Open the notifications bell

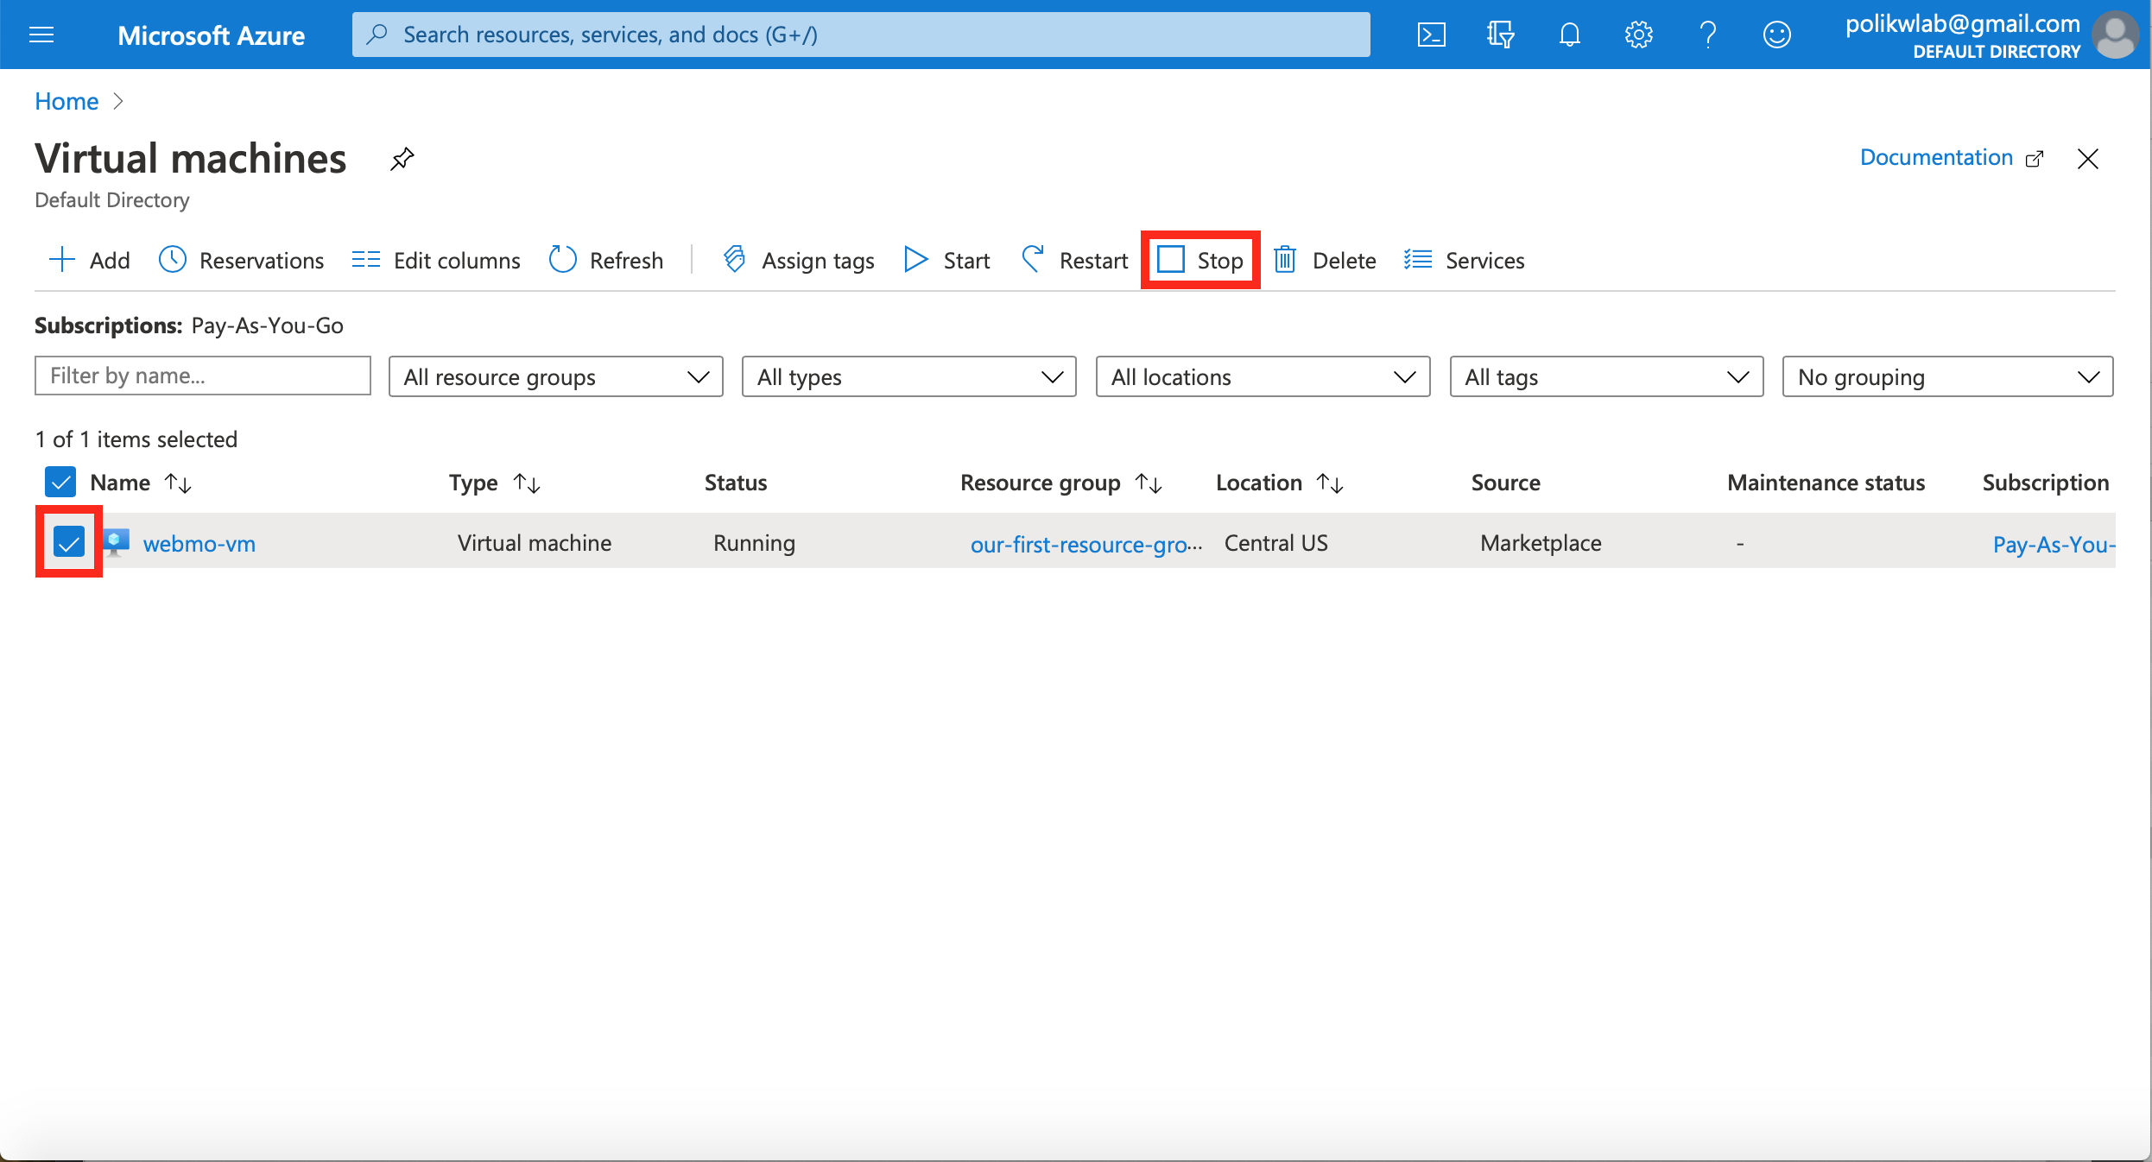[x=1569, y=35]
